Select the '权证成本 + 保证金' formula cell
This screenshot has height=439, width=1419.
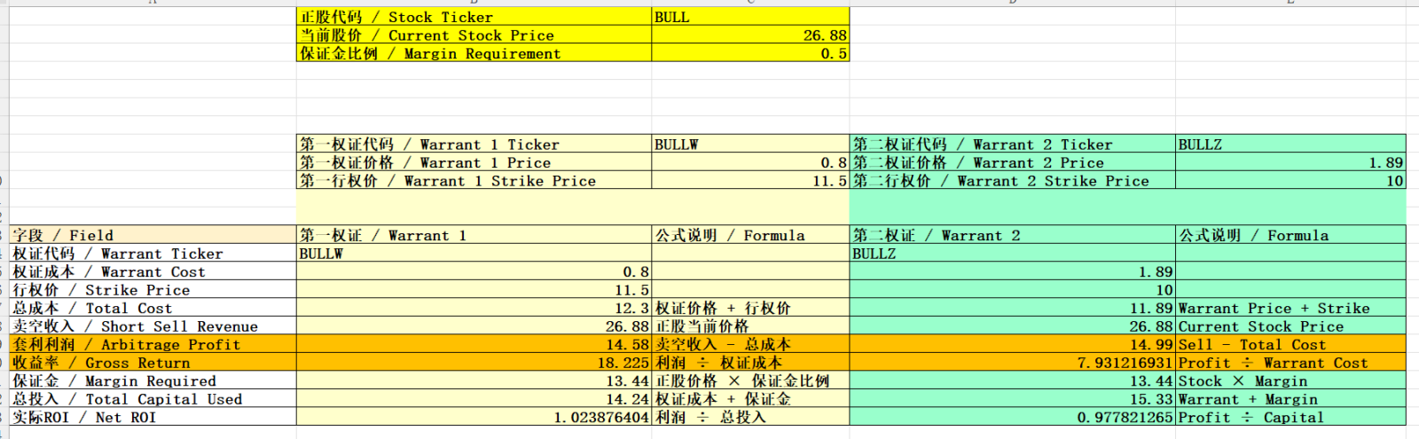click(750, 399)
